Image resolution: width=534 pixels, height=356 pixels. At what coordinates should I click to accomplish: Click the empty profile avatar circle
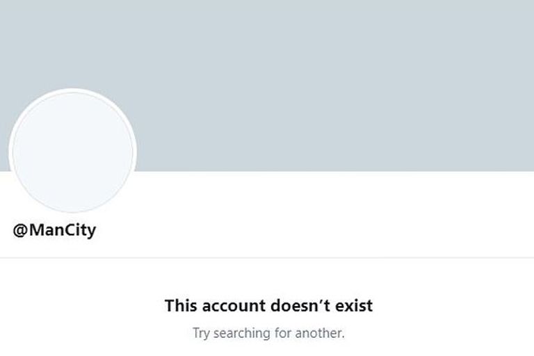click(x=72, y=152)
